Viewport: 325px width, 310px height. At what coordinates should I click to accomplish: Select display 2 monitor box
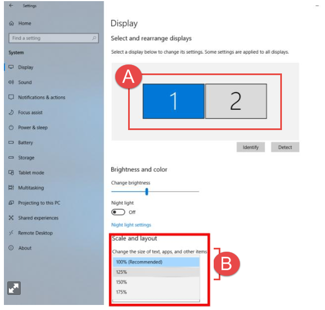(x=236, y=101)
